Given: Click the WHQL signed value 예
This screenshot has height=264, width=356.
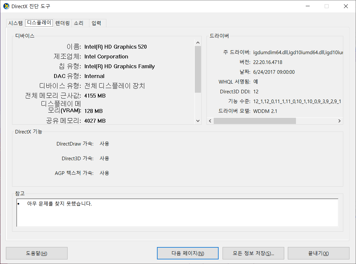Looking at the screenshot, I should (x=255, y=82).
